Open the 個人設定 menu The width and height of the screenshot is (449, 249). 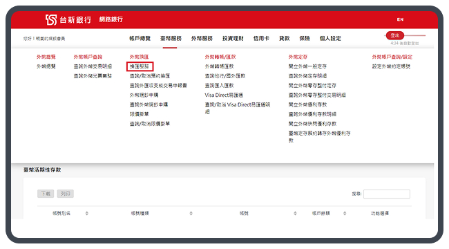pyautogui.click(x=330, y=39)
